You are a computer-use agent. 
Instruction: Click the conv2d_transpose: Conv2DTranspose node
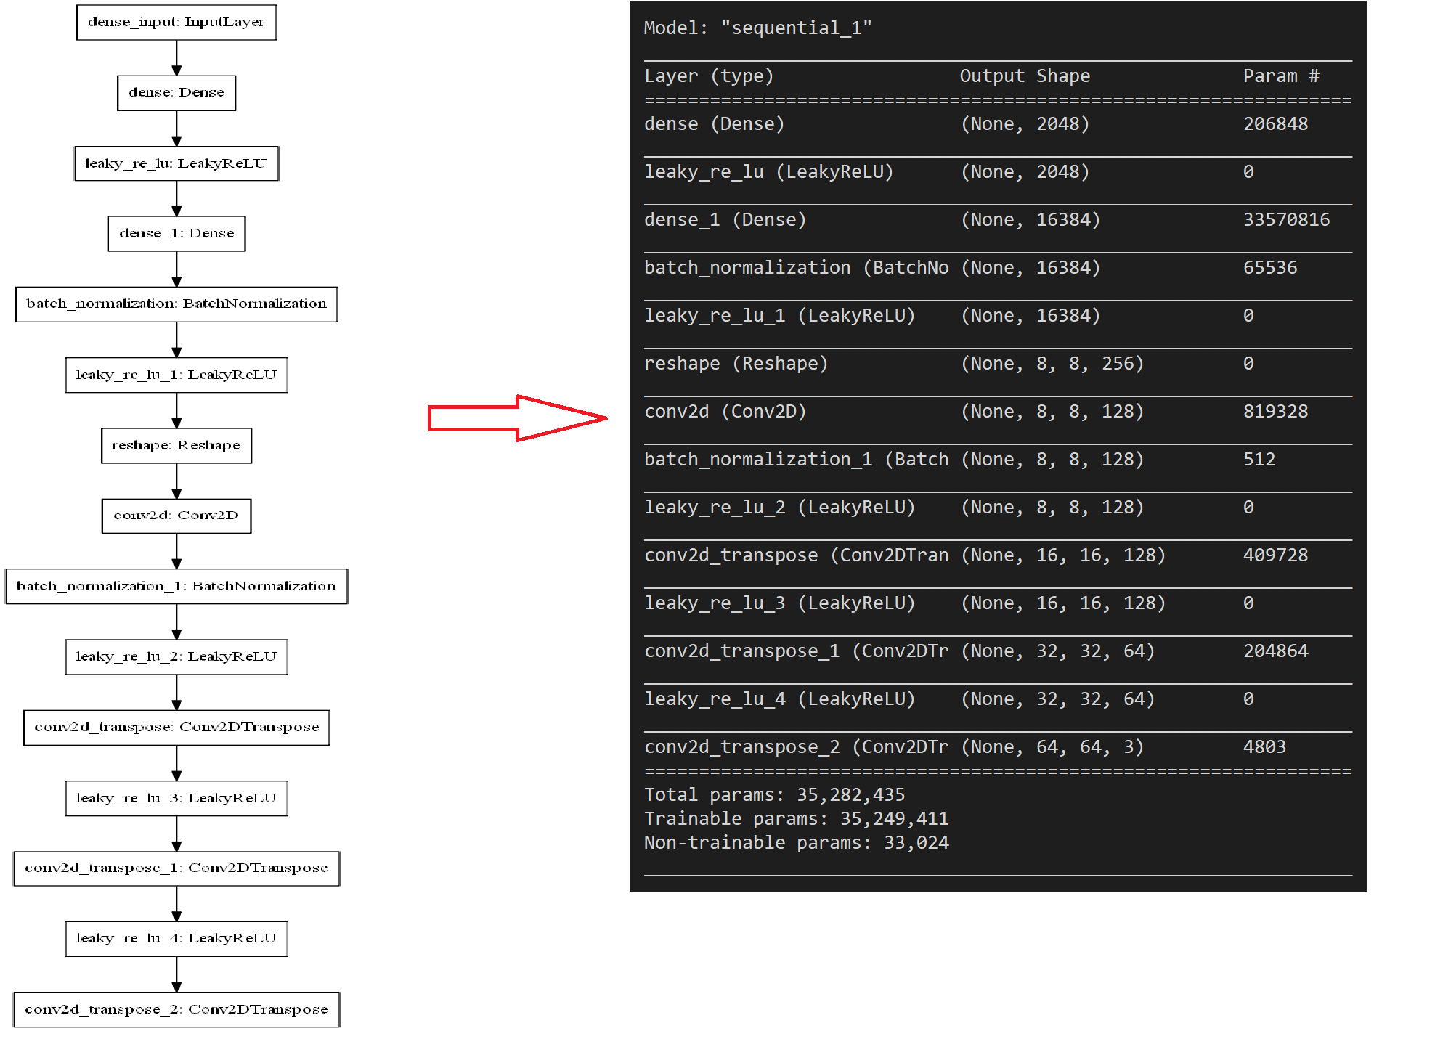176,727
